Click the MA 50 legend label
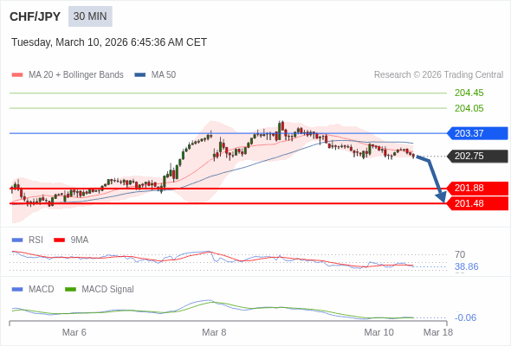This screenshot has height=346, width=511. click(x=164, y=75)
